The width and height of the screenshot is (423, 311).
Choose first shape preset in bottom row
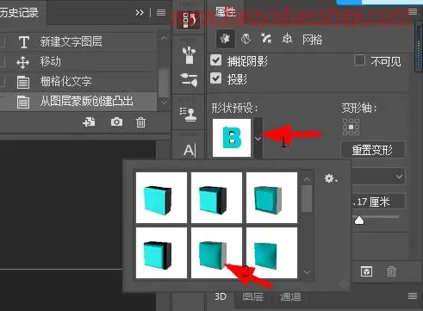click(x=161, y=253)
